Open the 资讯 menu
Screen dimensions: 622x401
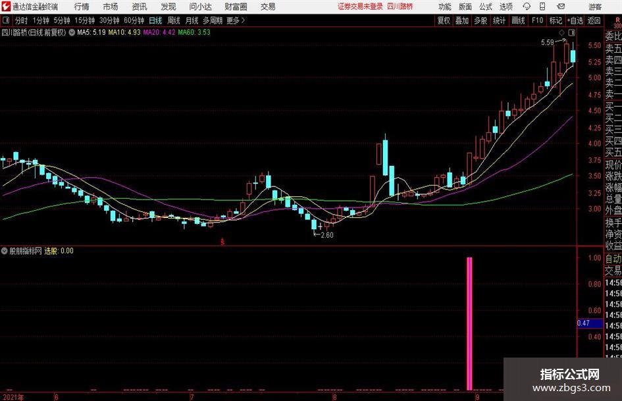tap(140, 7)
